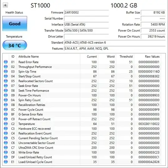Select the Spin-Up Time attribute name
This screenshot has width=168, height=168.
pos(27,72)
